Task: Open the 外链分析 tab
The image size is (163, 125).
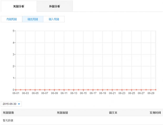Action: 54,6
